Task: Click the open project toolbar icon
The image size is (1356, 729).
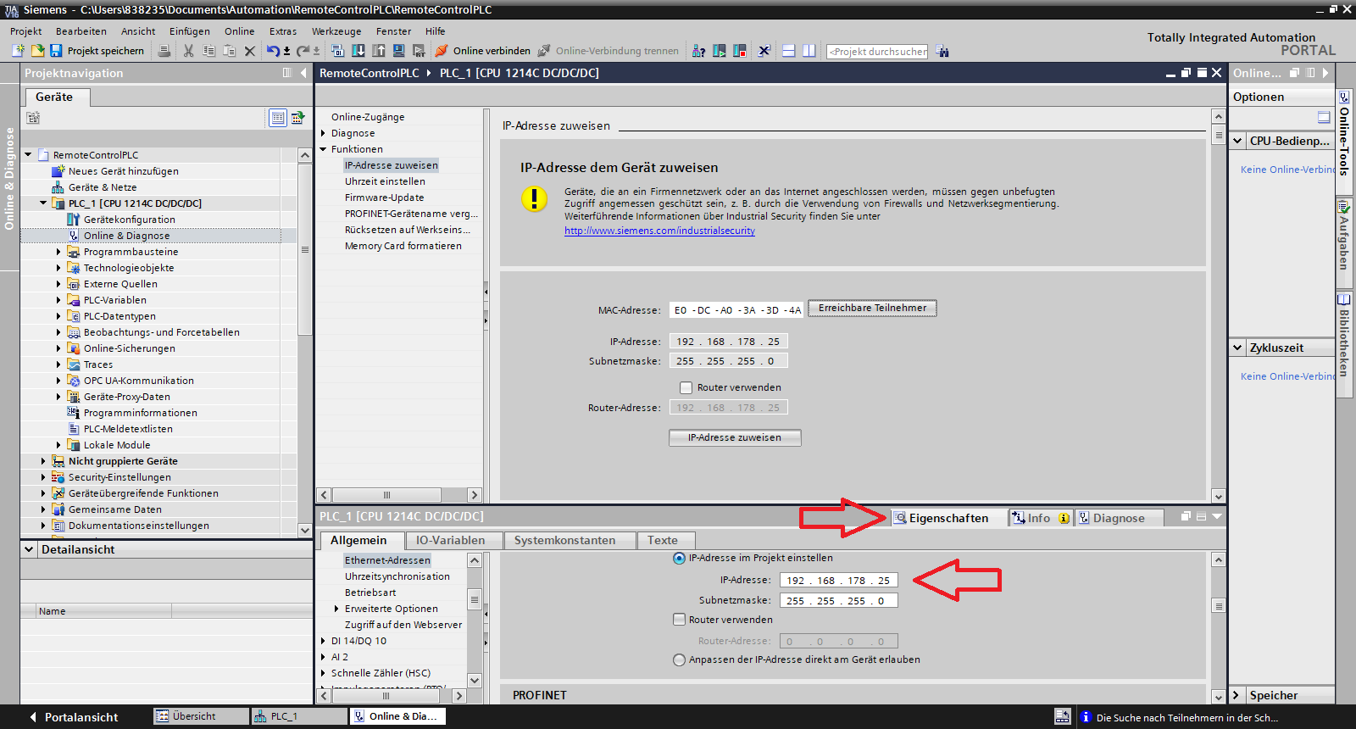Action: point(37,51)
